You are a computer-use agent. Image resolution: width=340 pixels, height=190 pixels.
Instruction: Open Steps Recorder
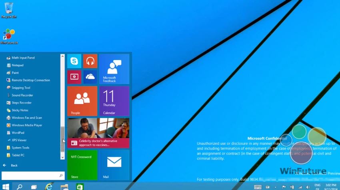click(19, 102)
